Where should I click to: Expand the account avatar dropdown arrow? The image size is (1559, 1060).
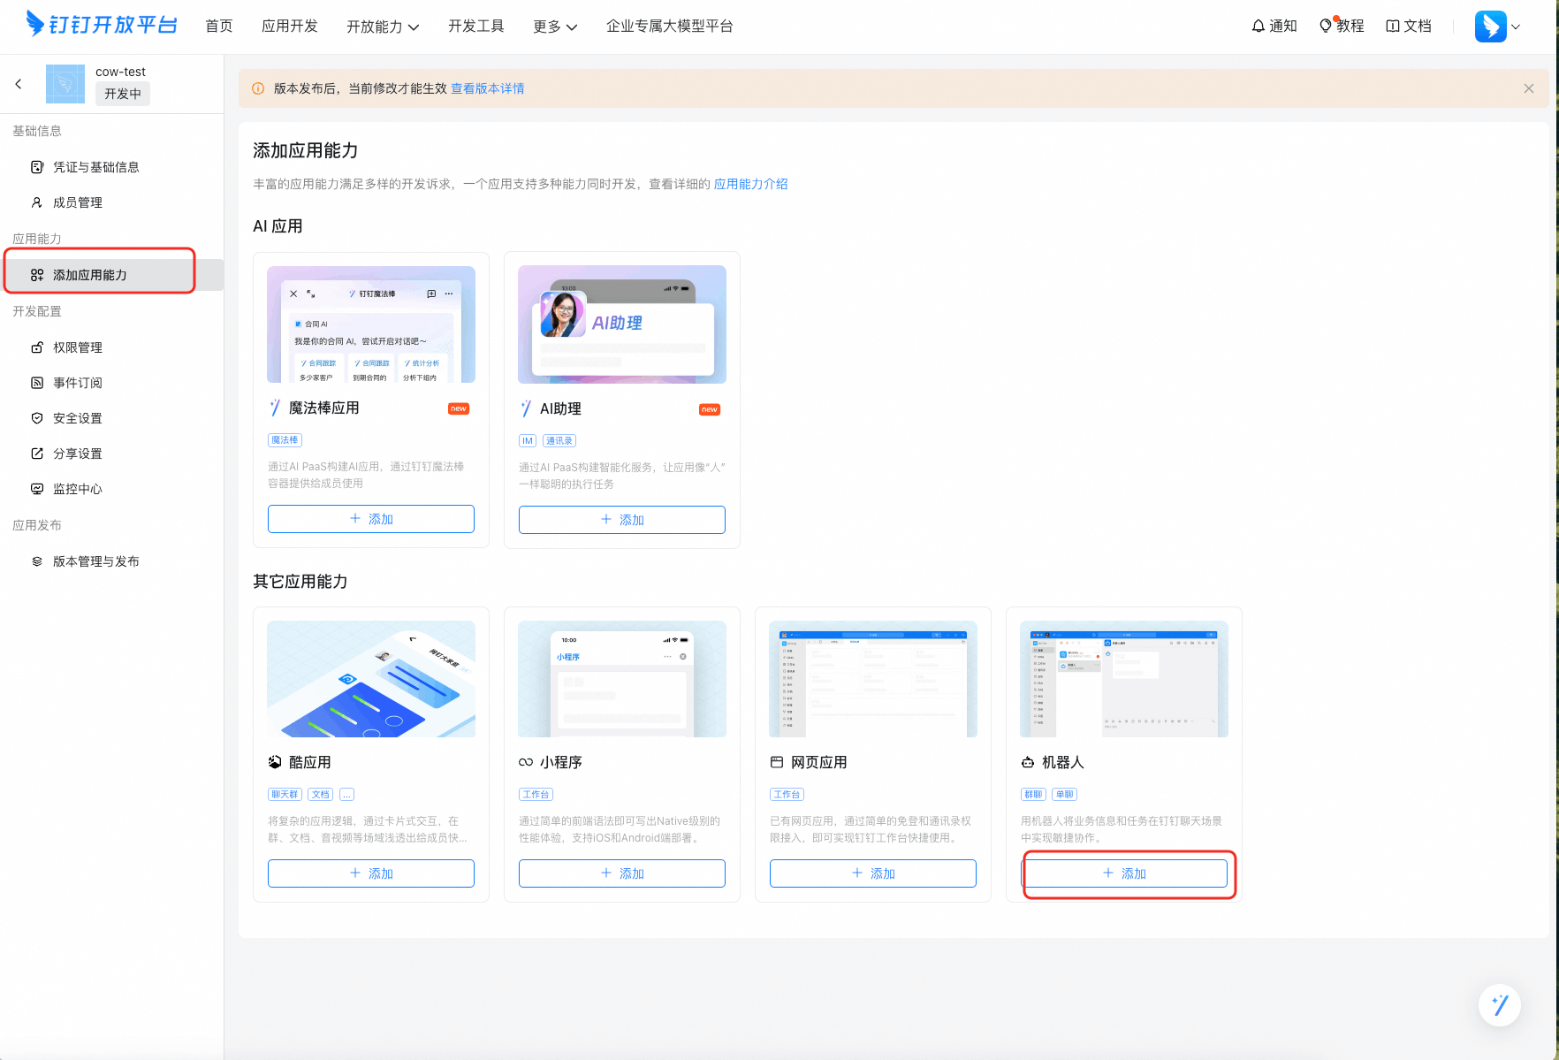(x=1516, y=27)
